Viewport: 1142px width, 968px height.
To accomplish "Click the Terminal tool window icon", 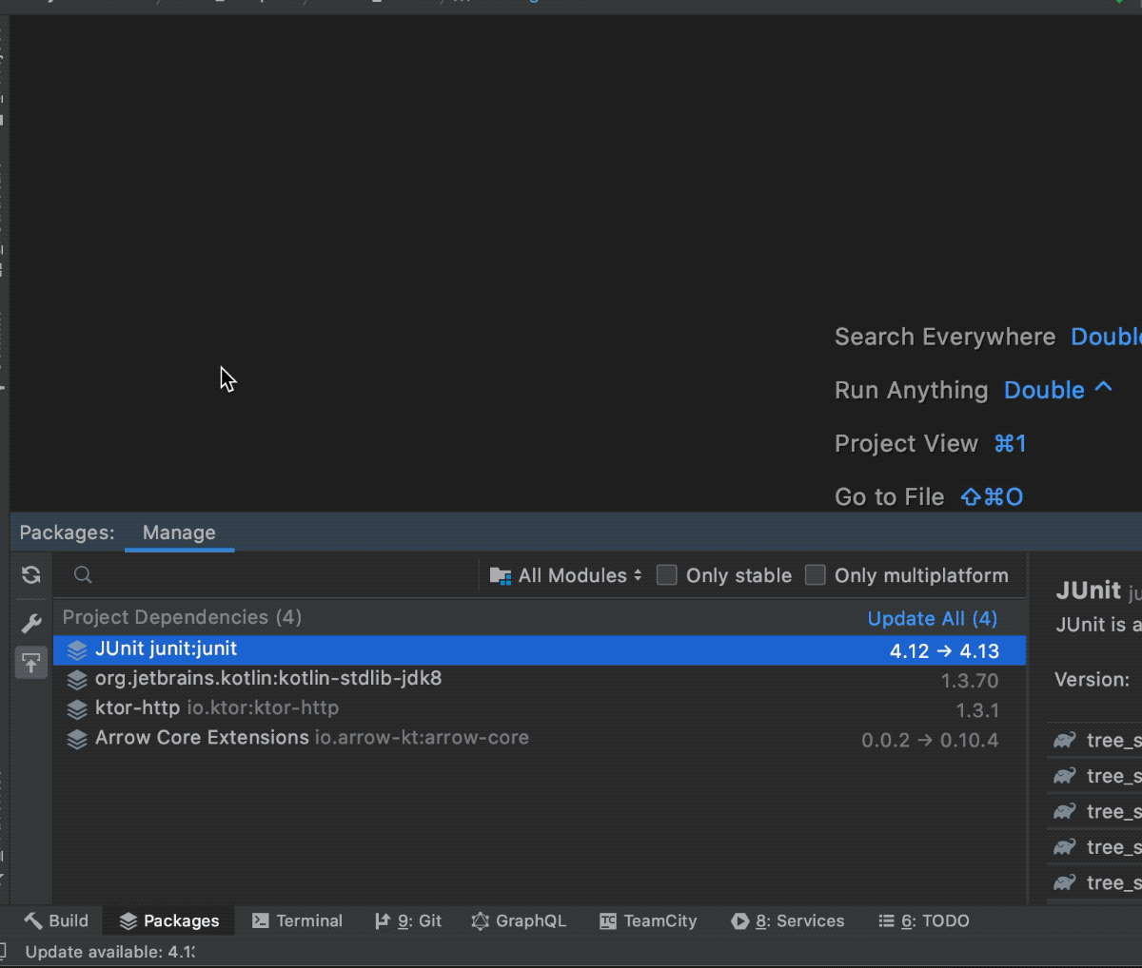I will [x=260, y=920].
